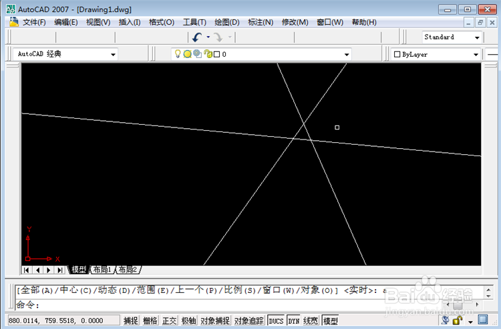Viewport: 501px width, 329px height.
Task: Open the 工具(T) menu
Action: [194, 22]
